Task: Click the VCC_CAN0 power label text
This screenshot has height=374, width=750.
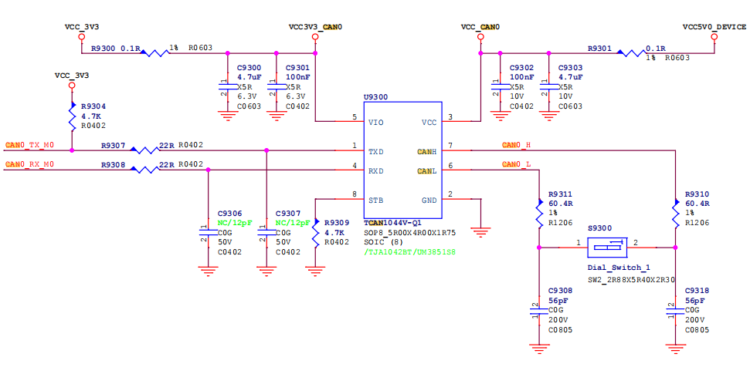Action: [480, 27]
